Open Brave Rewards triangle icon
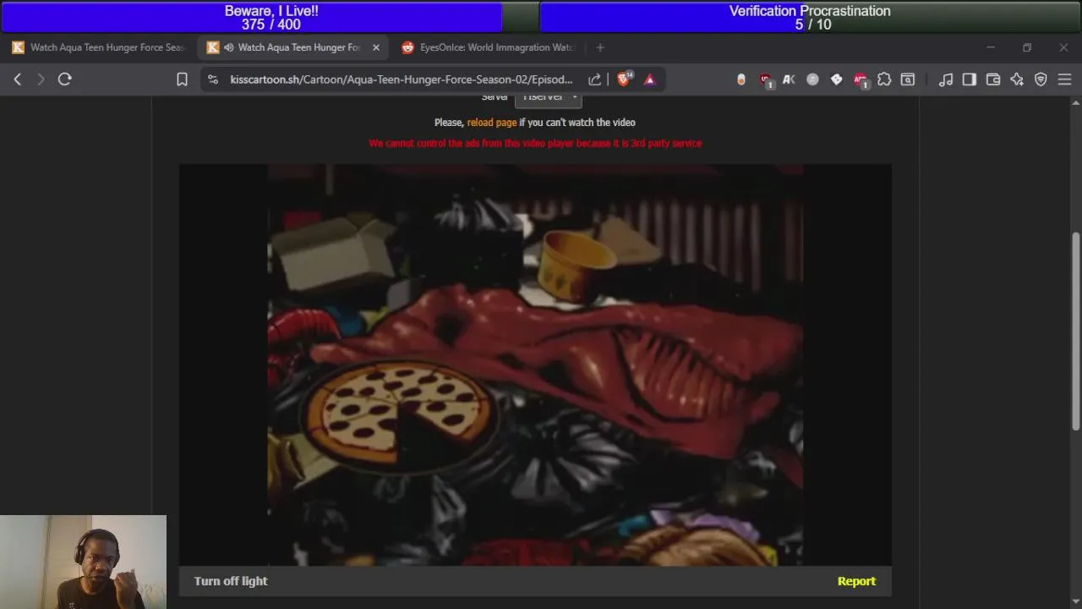Viewport: 1082px width, 609px height. 650,80
